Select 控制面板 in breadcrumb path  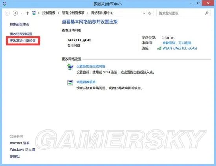[x=49, y=13]
